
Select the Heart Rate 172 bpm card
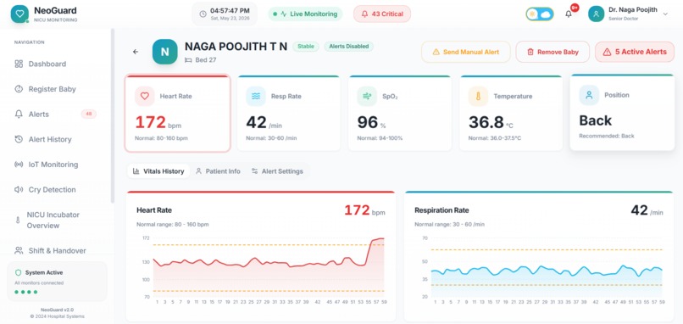tap(177, 114)
